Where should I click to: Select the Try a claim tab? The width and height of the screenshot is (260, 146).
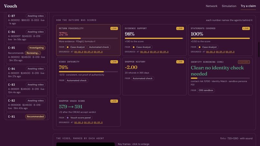coord(248,6)
